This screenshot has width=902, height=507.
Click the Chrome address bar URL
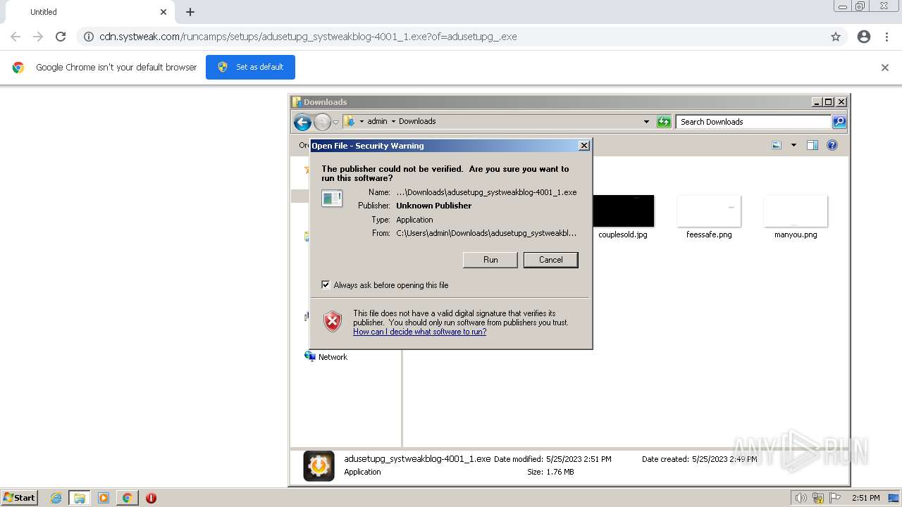[x=308, y=37]
